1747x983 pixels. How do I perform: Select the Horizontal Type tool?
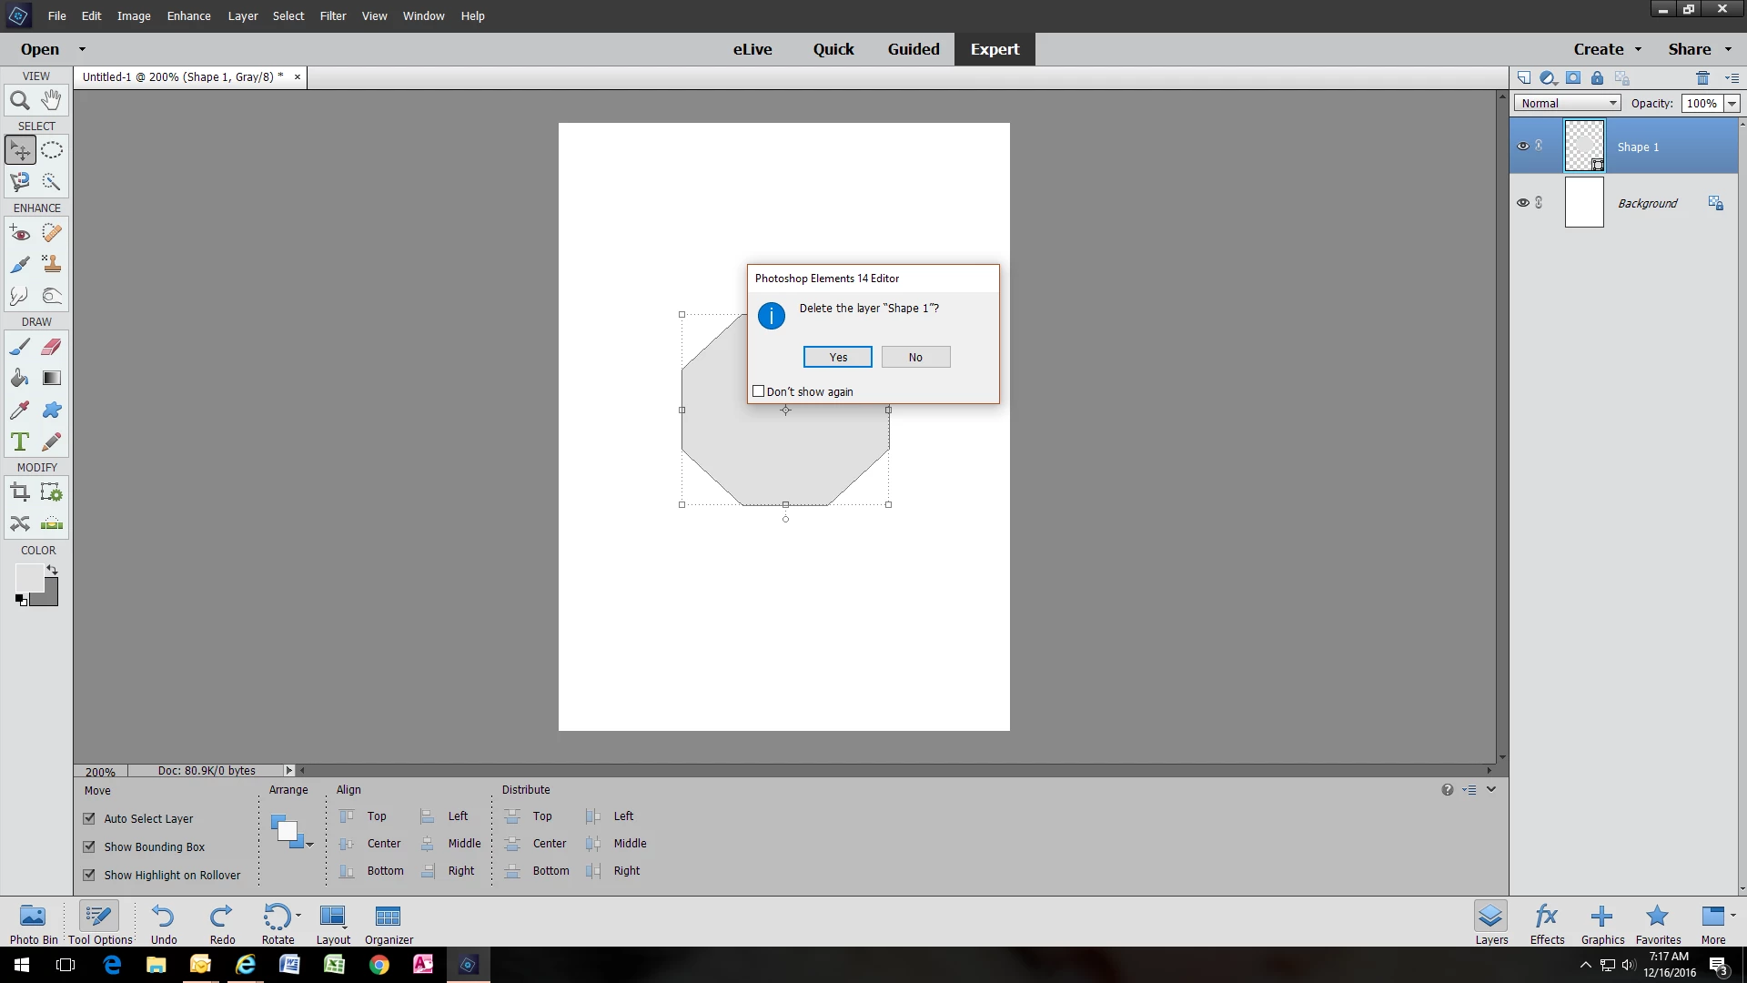(x=20, y=442)
